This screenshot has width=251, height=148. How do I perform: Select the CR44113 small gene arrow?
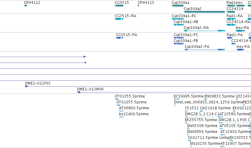coord(139,6)
